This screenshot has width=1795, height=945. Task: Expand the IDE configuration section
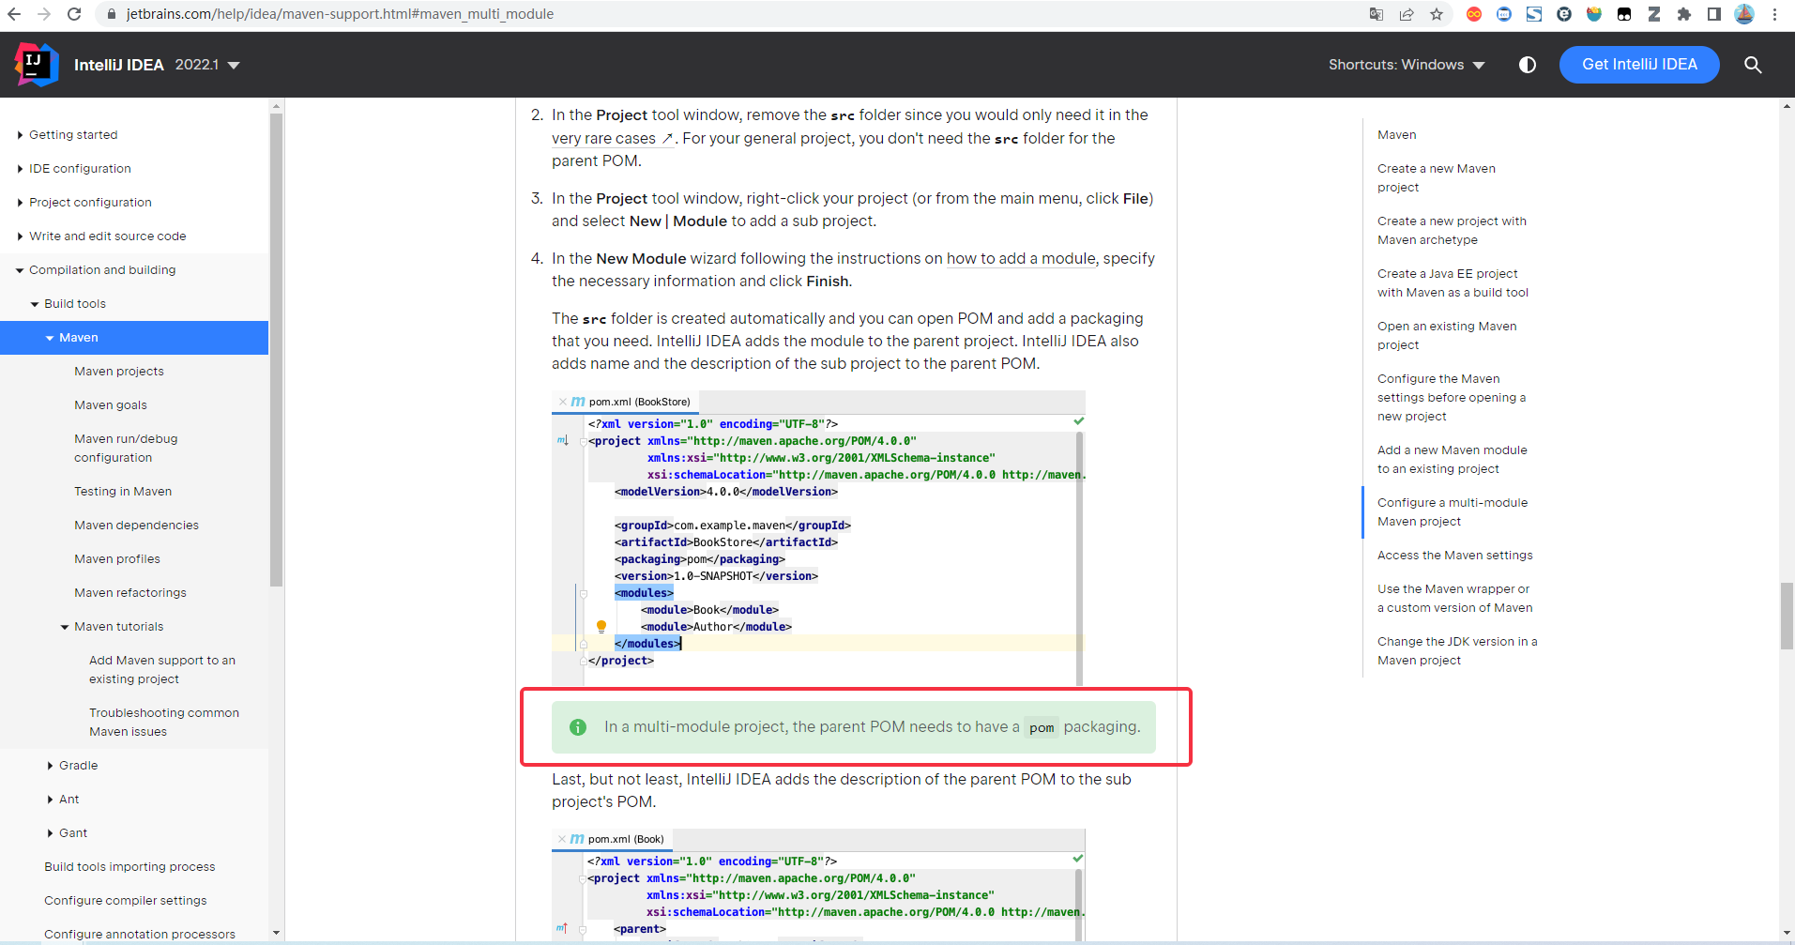click(x=20, y=169)
